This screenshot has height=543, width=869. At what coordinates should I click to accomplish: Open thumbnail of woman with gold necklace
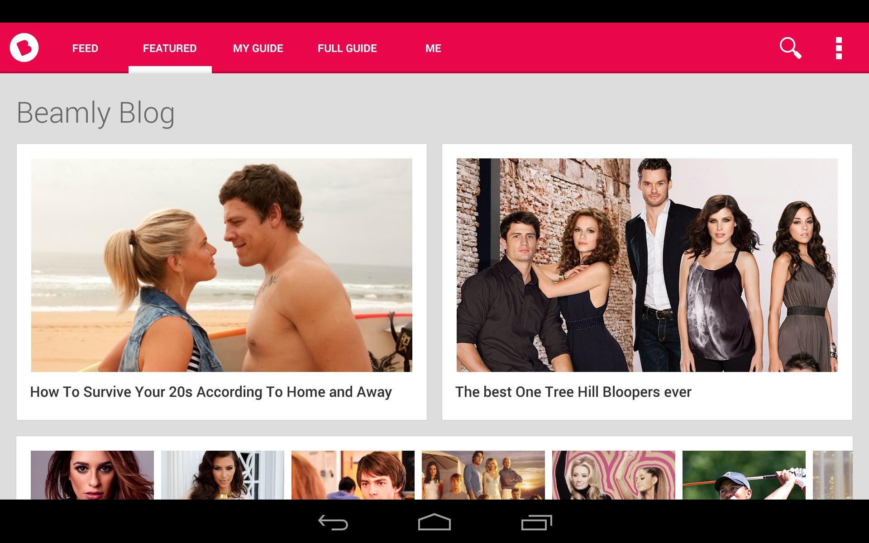click(223, 475)
